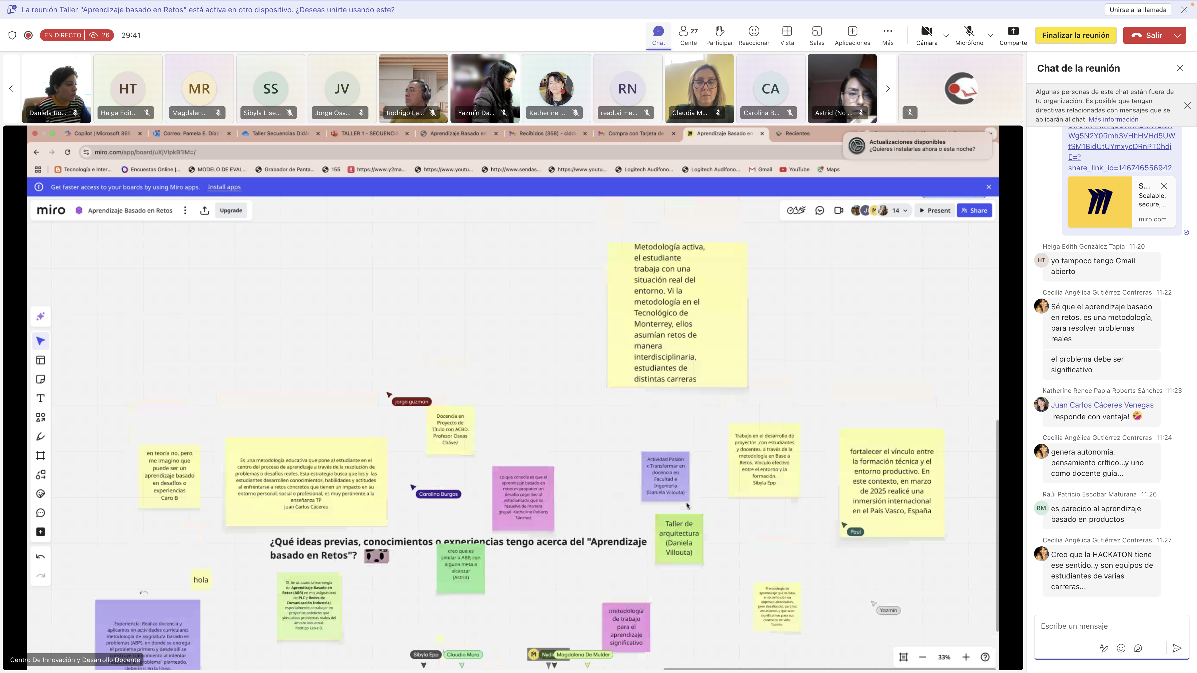
Task: Click Install apps link in Miro banner
Action: (224, 187)
